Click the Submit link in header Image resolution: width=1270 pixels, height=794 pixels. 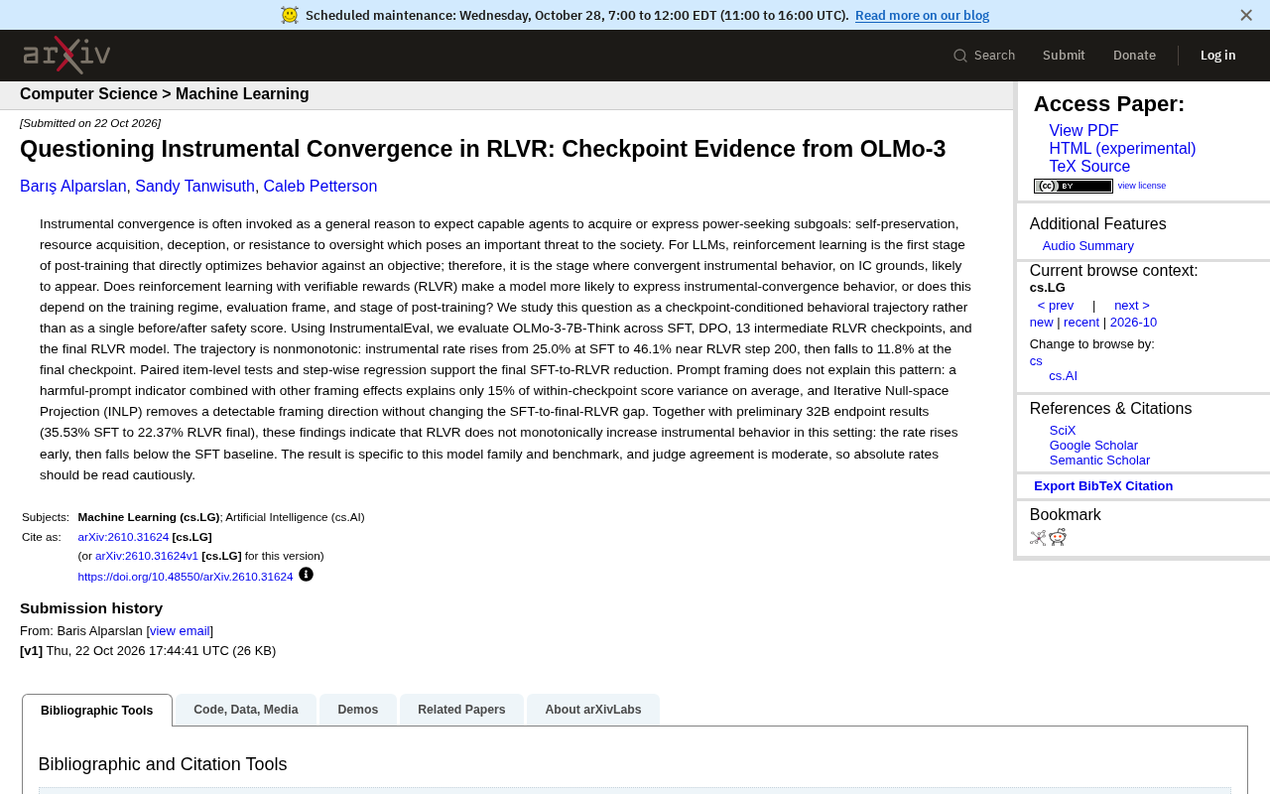coord(1064,56)
